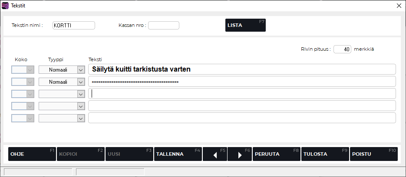Open the second row Tyyppi dropdown
The height and width of the screenshot is (177, 406).
[x=80, y=82]
